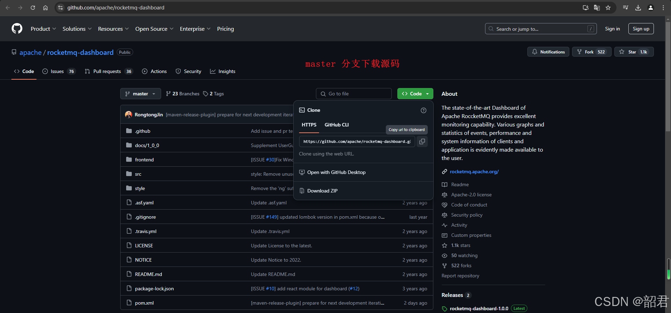The width and height of the screenshot is (671, 313).
Task: Bookmark this page with star icon
Action: pos(608,8)
